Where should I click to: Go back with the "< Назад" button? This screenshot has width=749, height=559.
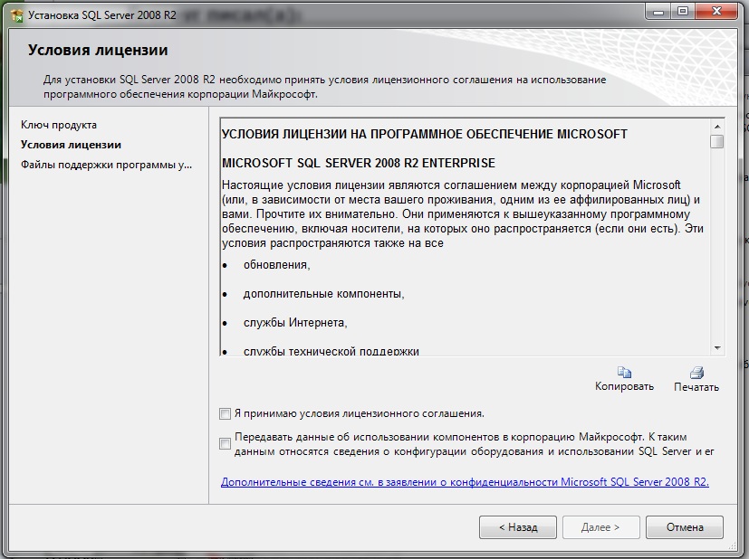519,526
